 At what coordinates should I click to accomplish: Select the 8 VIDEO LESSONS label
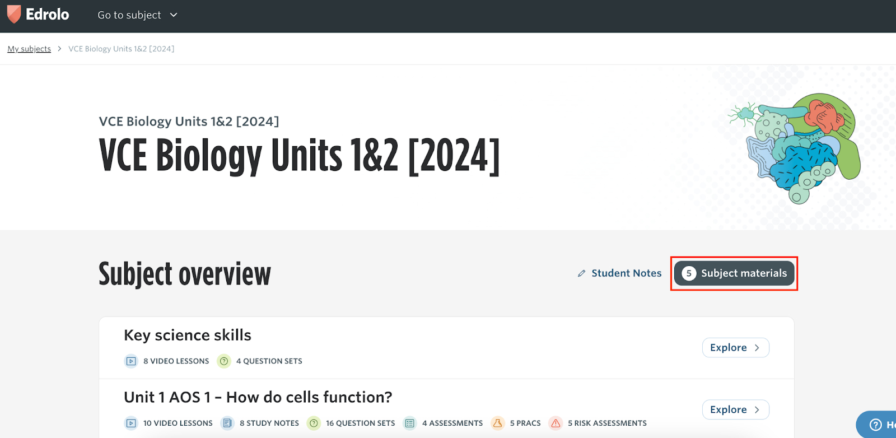pos(176,361)
